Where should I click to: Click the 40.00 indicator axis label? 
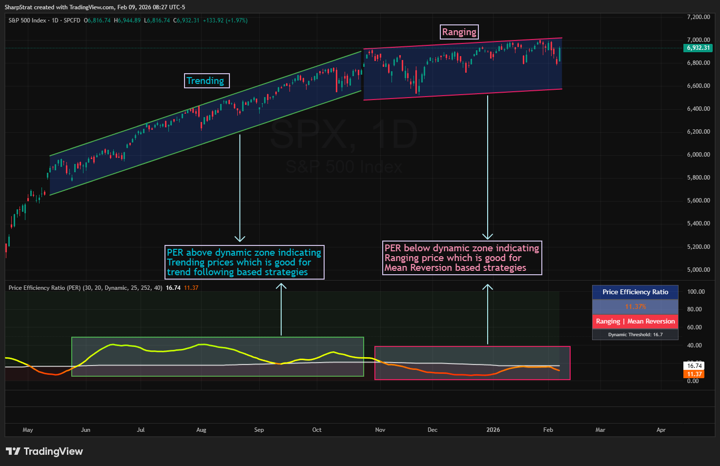(695, 345)
